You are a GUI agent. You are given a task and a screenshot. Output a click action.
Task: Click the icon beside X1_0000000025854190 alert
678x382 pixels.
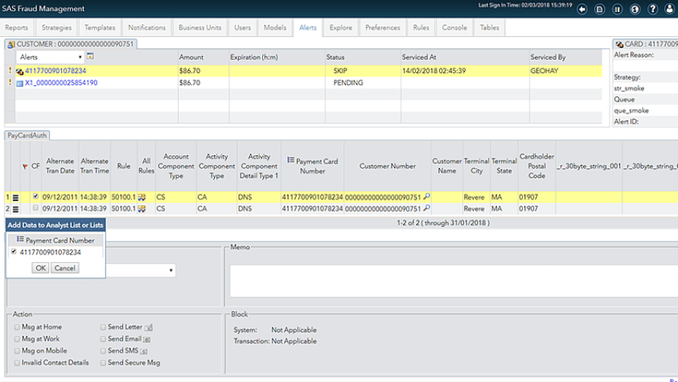click(x=20, y=83)
